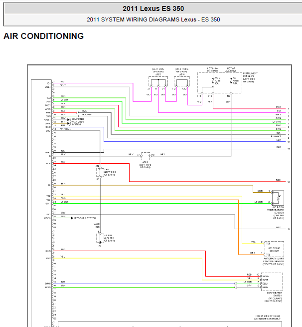Click the 'TSR' terminal on solar sensor
302x327 pixels.
click(268, 244)
